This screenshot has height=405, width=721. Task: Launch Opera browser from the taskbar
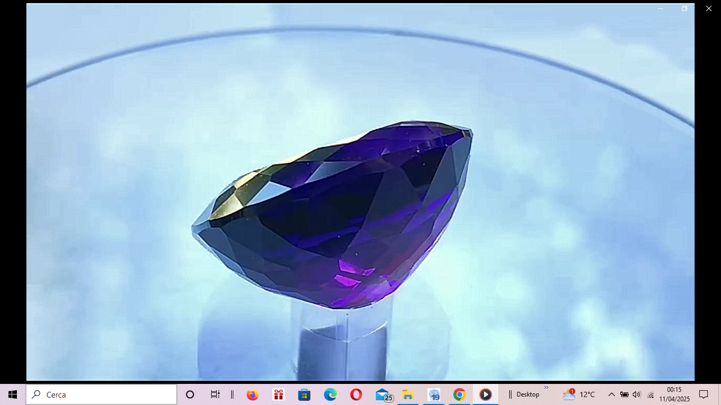356,394
